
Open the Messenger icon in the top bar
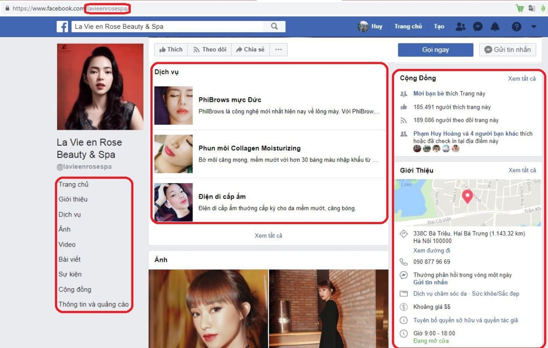pyautogui.click(x=478, y=26)
